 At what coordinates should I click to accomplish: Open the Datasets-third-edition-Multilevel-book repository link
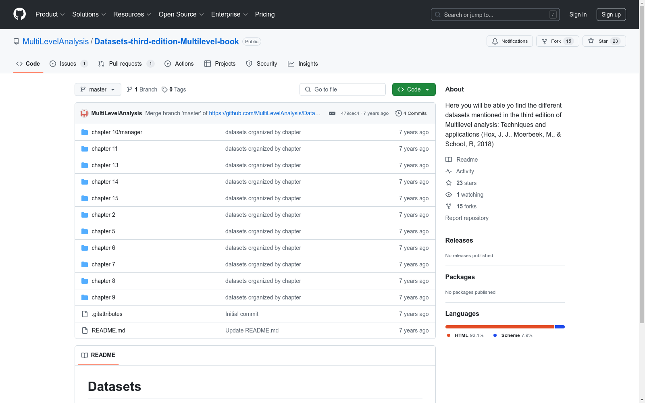pyautogui.click(x=166, y=42)
